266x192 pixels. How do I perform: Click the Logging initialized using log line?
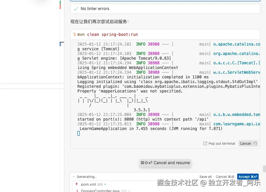tap(168, 81)
